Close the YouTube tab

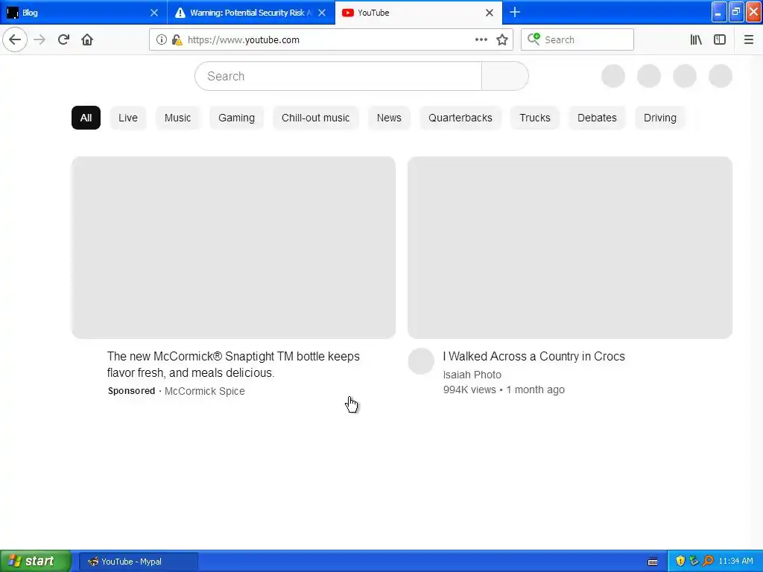490,13
